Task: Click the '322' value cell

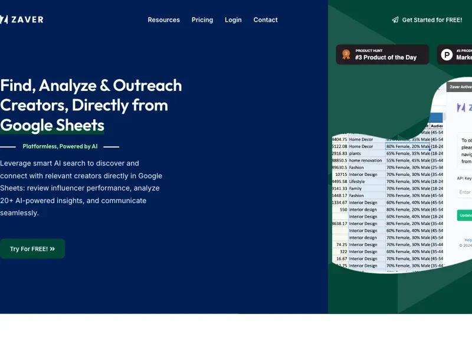Action: [x=340, y=252]
